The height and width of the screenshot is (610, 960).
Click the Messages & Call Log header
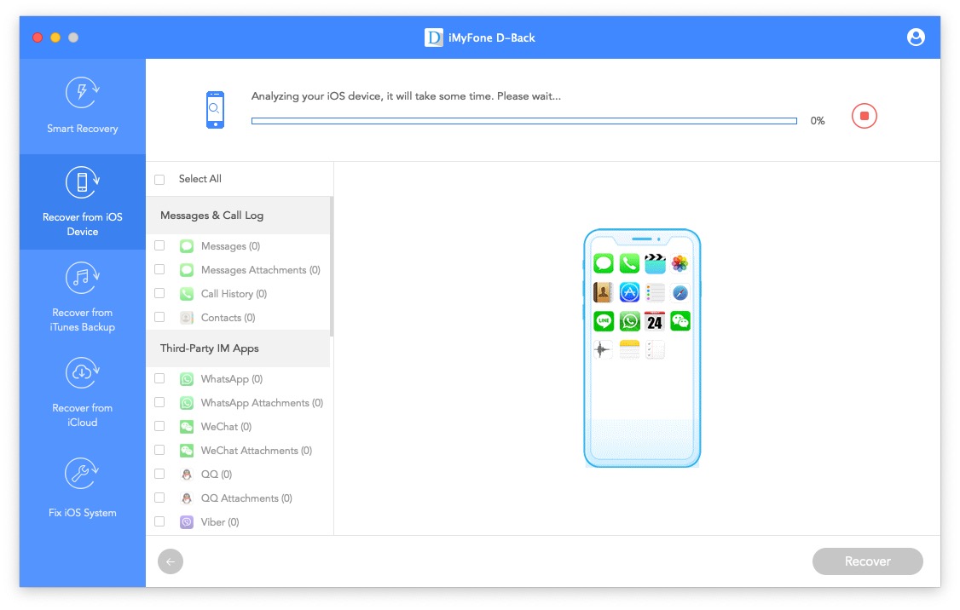click(238, 216)
